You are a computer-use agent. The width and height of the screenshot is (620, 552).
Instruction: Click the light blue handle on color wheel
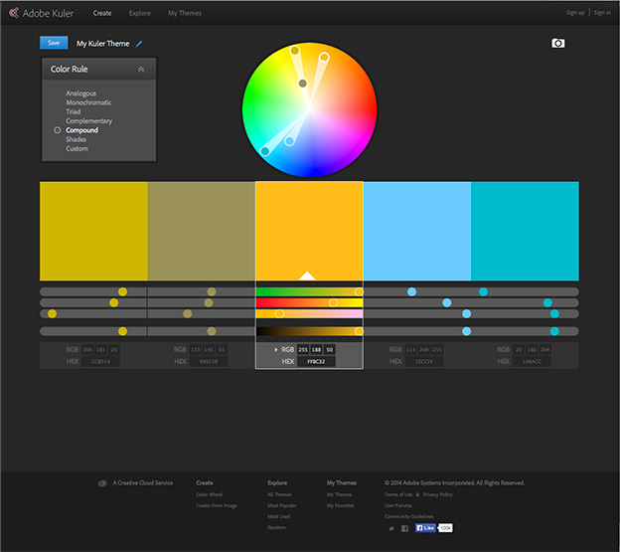289,141
